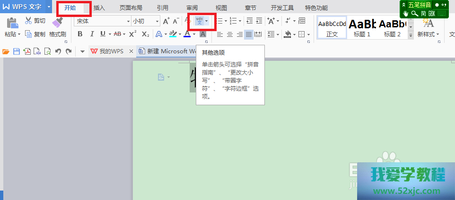Click the Superscript X² icon

pos(133,34)
